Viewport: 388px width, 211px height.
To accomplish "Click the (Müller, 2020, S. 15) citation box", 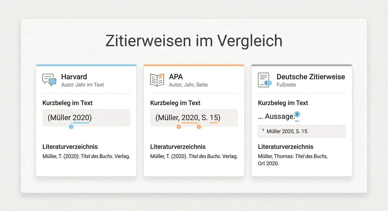I will [194, 118].
